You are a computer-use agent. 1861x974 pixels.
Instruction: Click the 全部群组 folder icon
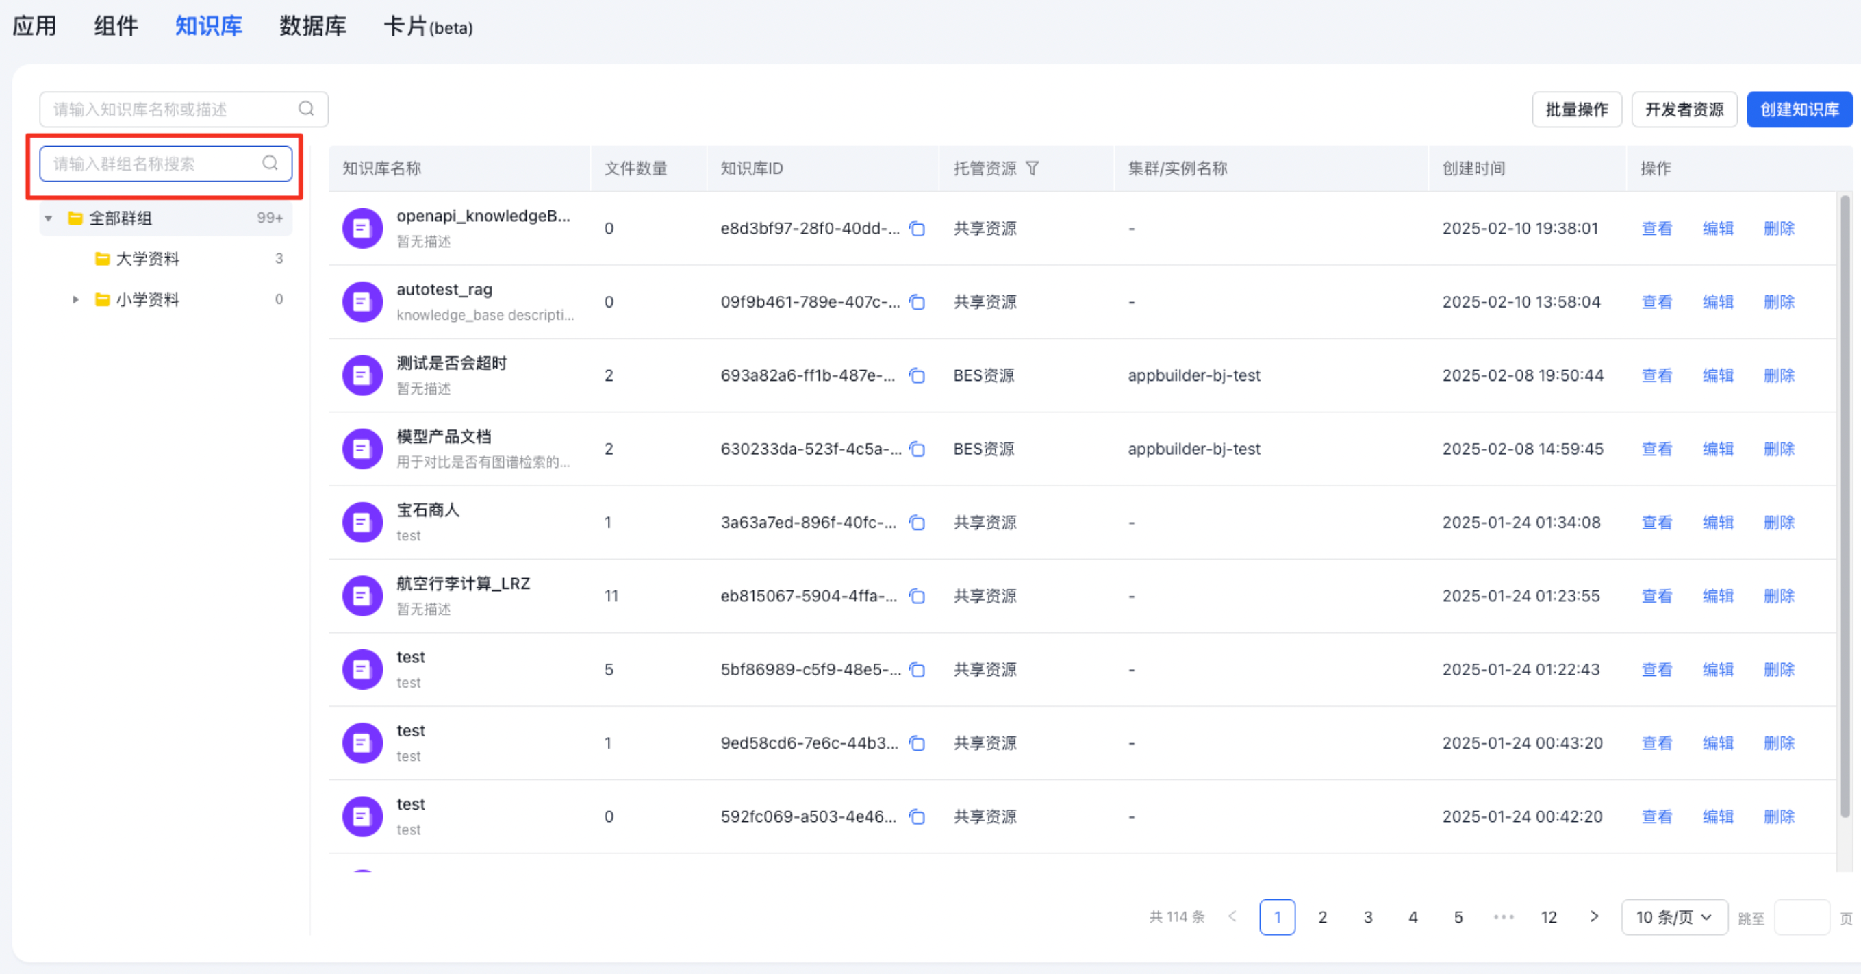coord(75,218)
